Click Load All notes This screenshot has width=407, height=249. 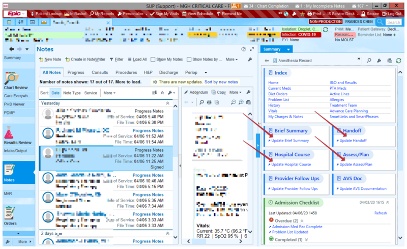137,59
